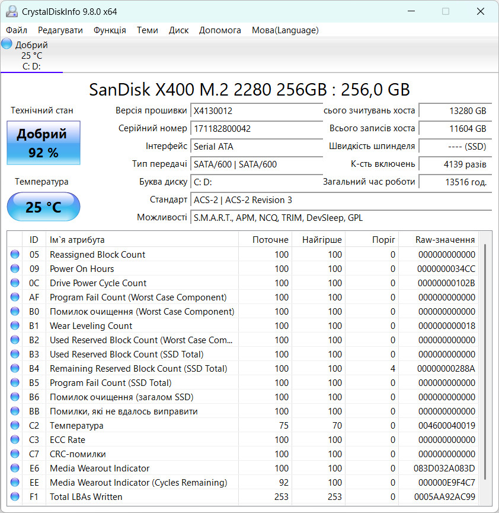
Task: Minimize the CrystalDiskInfo window
Action: (x=411, y=11)
